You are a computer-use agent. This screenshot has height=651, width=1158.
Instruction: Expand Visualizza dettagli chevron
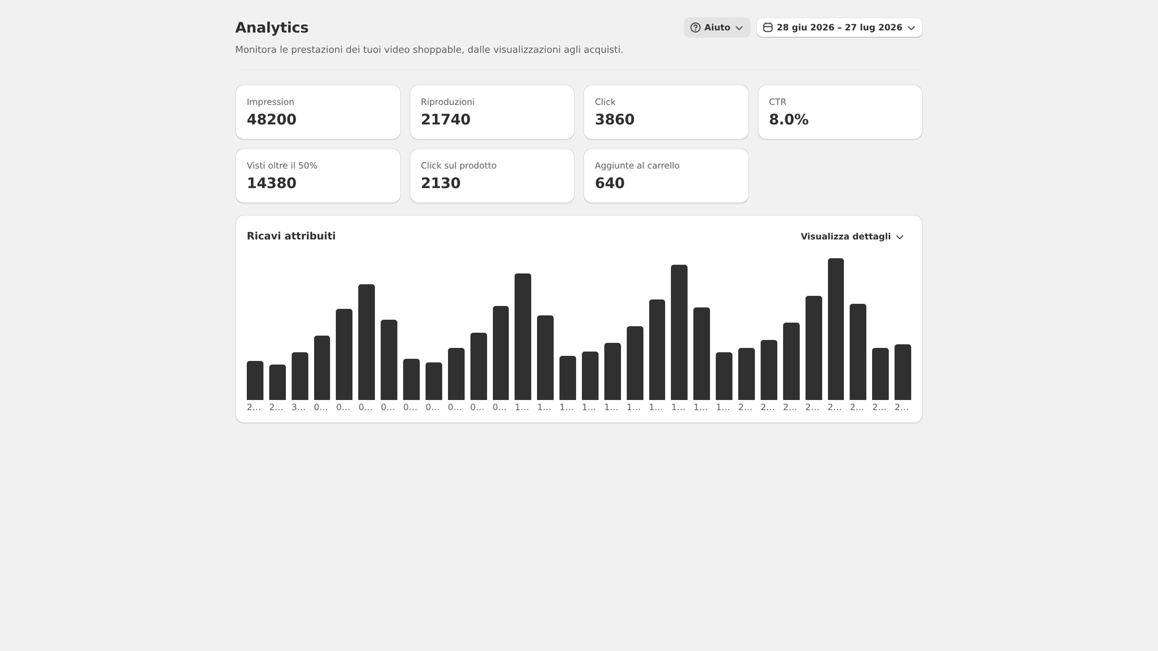pyautogui.click(x=900, y=237)
